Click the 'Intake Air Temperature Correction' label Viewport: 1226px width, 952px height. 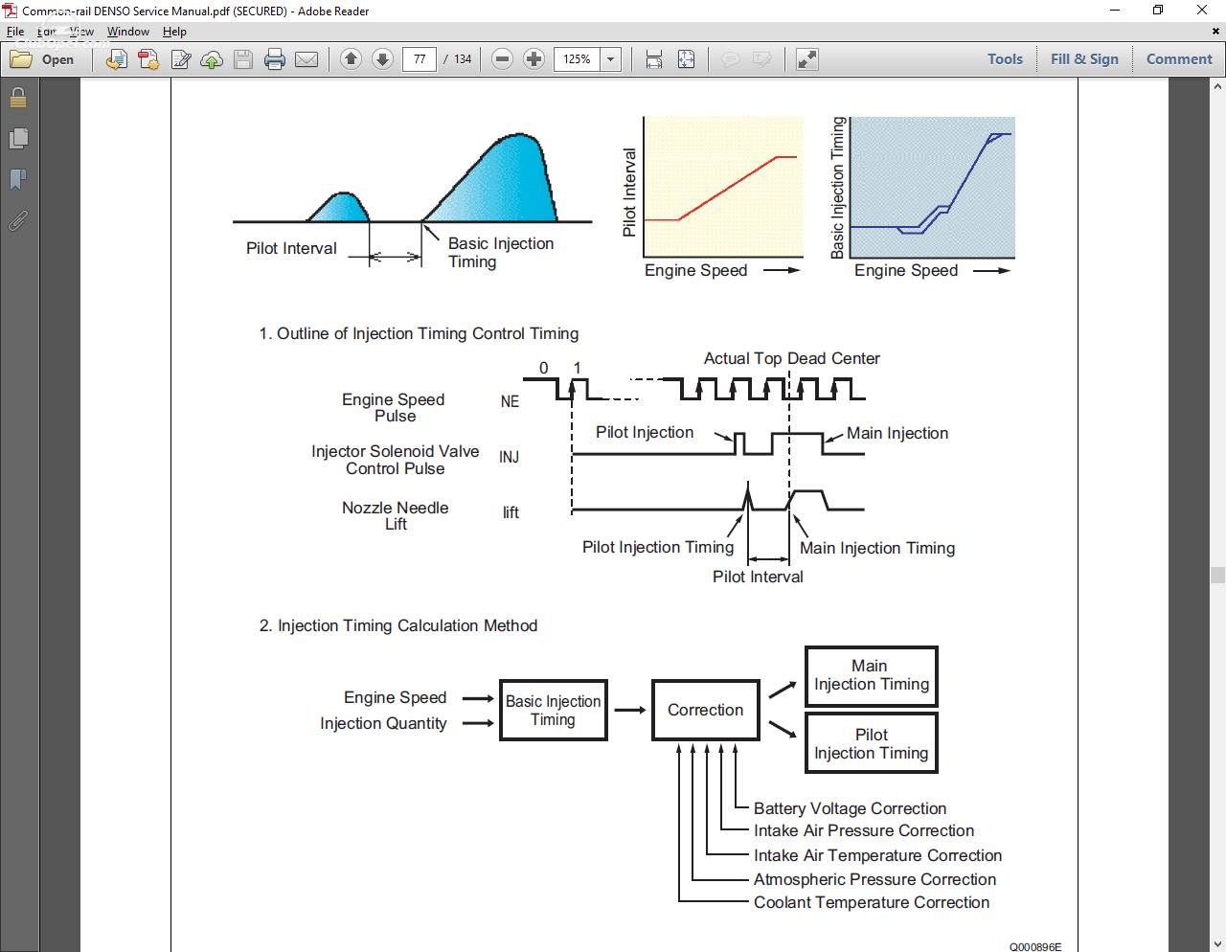[877, 855]
